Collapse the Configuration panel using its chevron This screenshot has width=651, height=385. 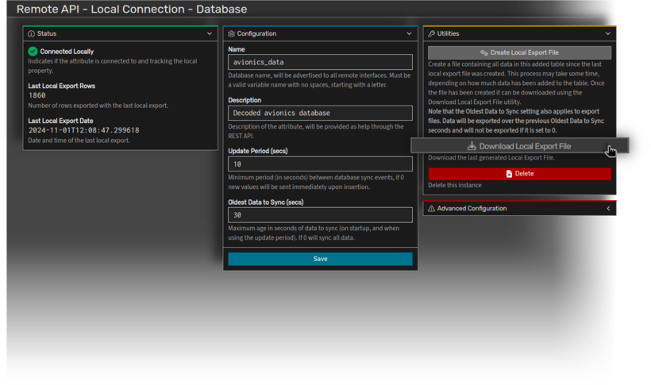point(409,33)
